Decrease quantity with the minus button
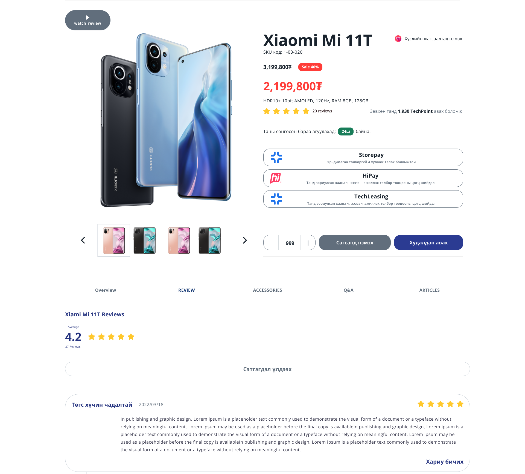Image resolution: width=525 pixels, height=474 pixels. [x=271, y=243]
